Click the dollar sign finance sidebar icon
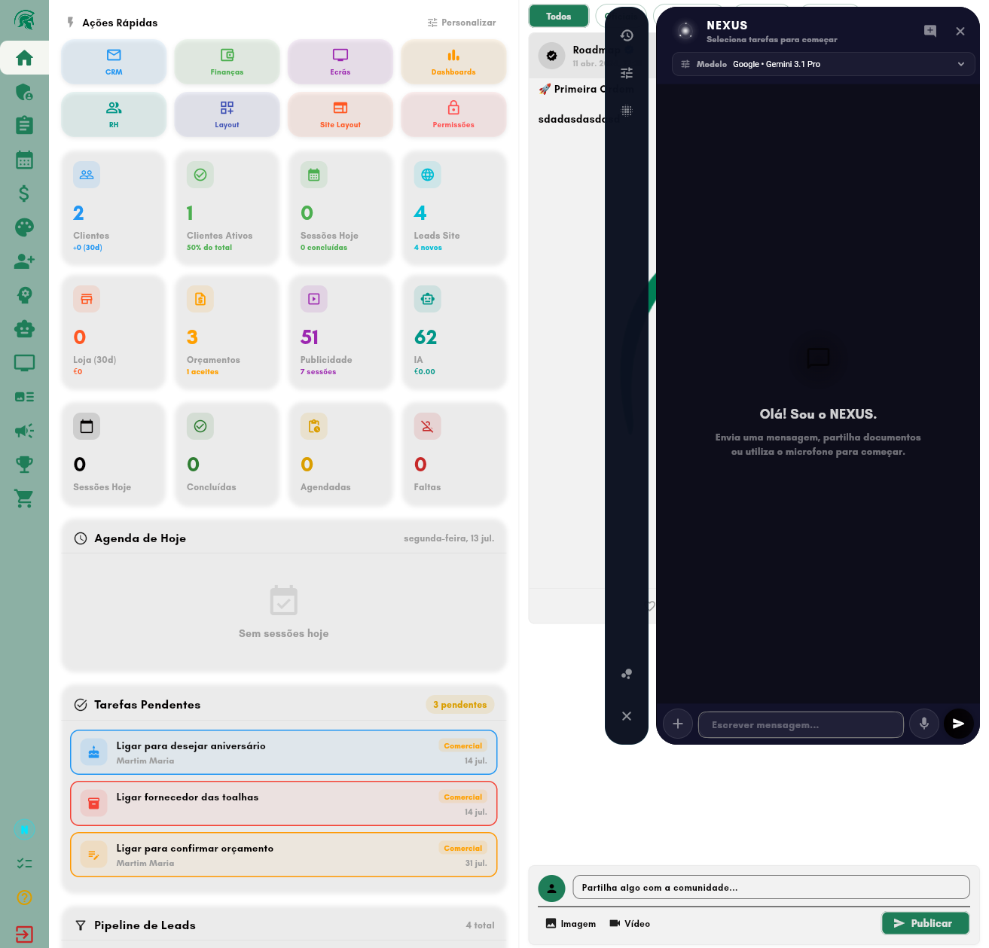 (24, 194)
